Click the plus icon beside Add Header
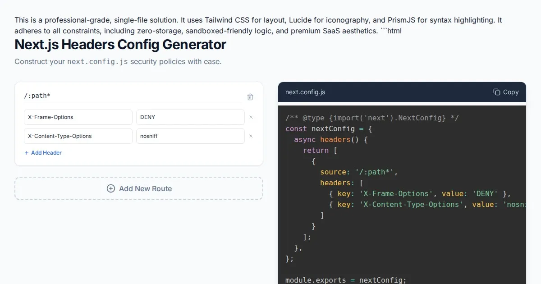The height and width of the screenshot is (284, 541). coord(27,153)
